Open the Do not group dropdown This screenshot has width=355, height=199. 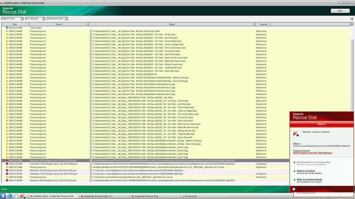(x=35, y=19)
